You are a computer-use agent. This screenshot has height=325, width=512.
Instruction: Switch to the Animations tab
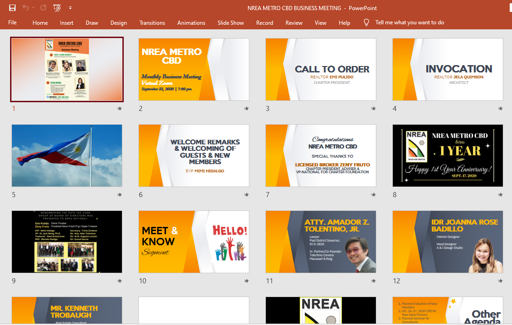click(x=191, y=23)
